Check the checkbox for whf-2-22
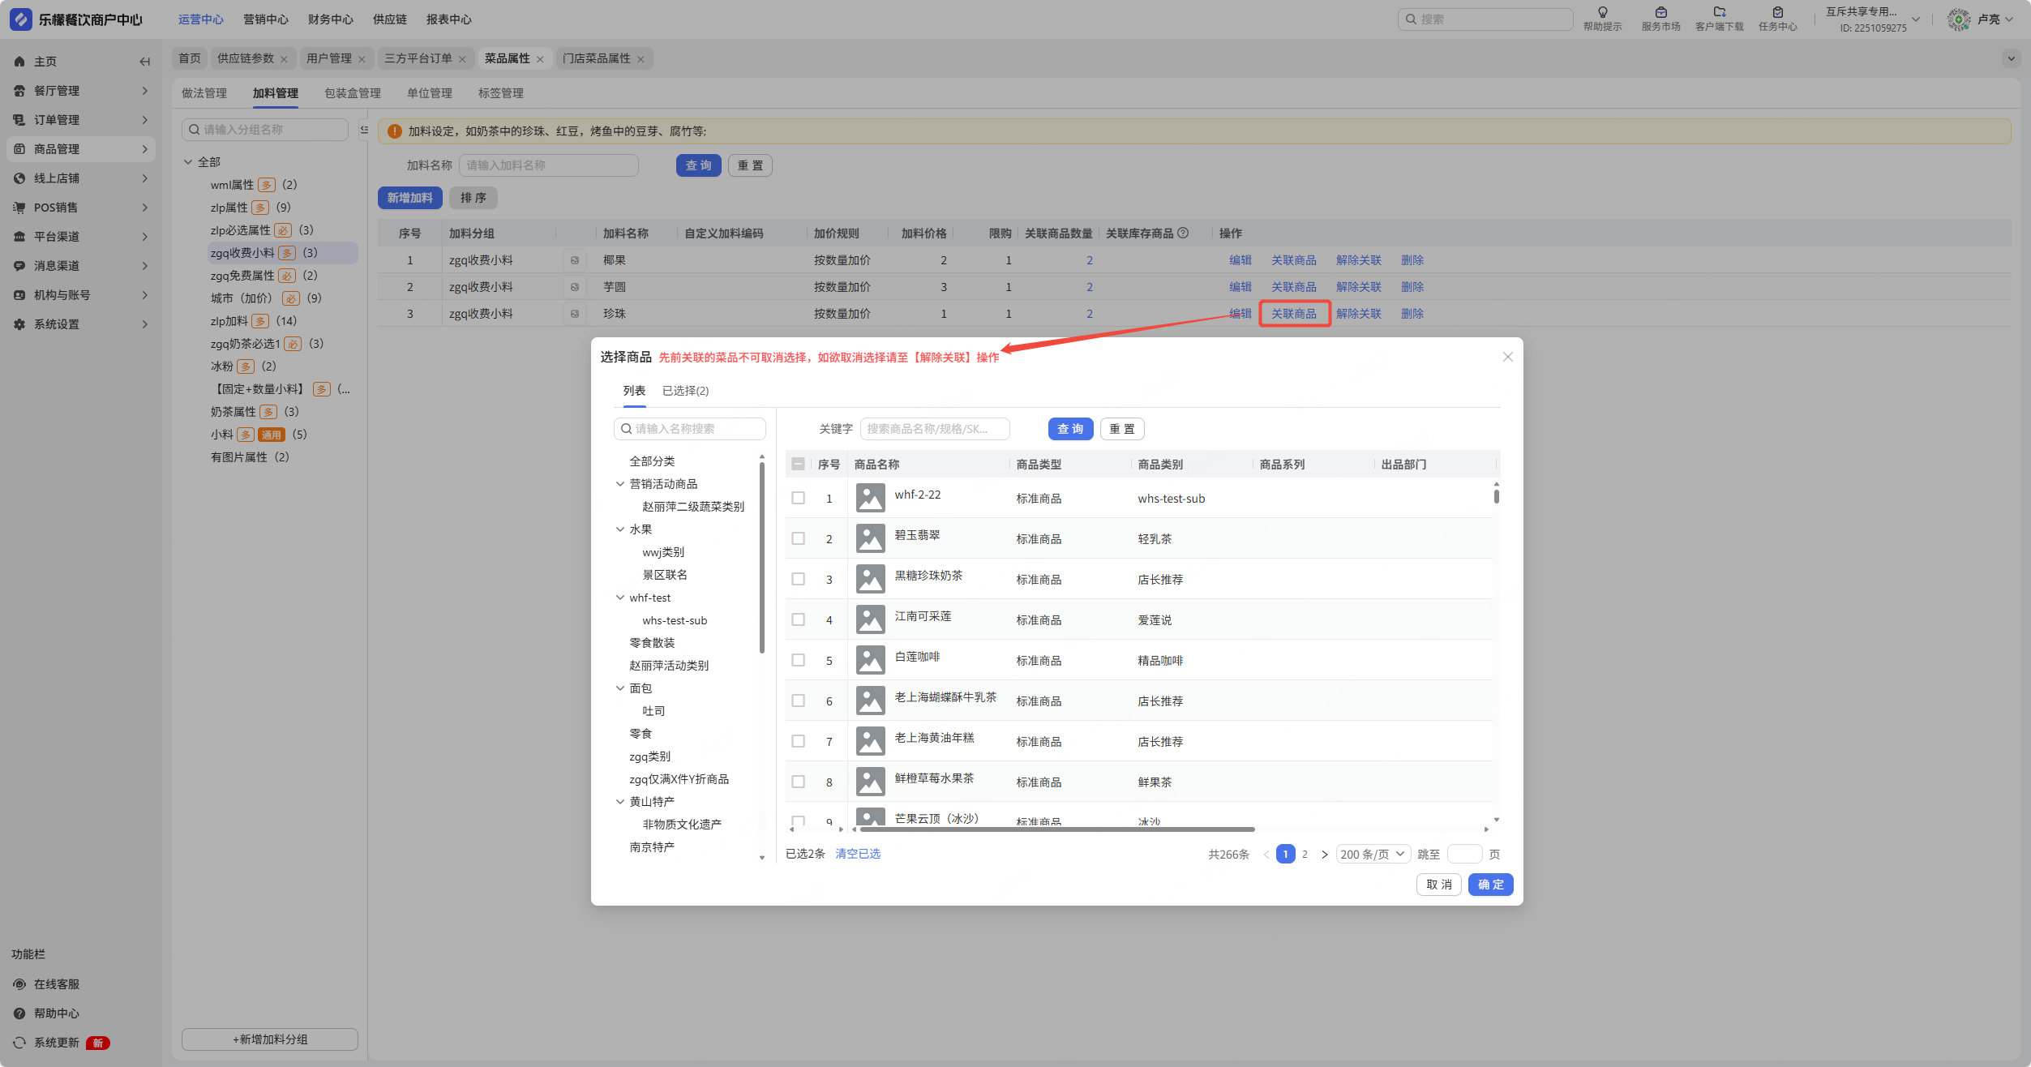Screen dimensions: 2031x1067 coord(798,498)
